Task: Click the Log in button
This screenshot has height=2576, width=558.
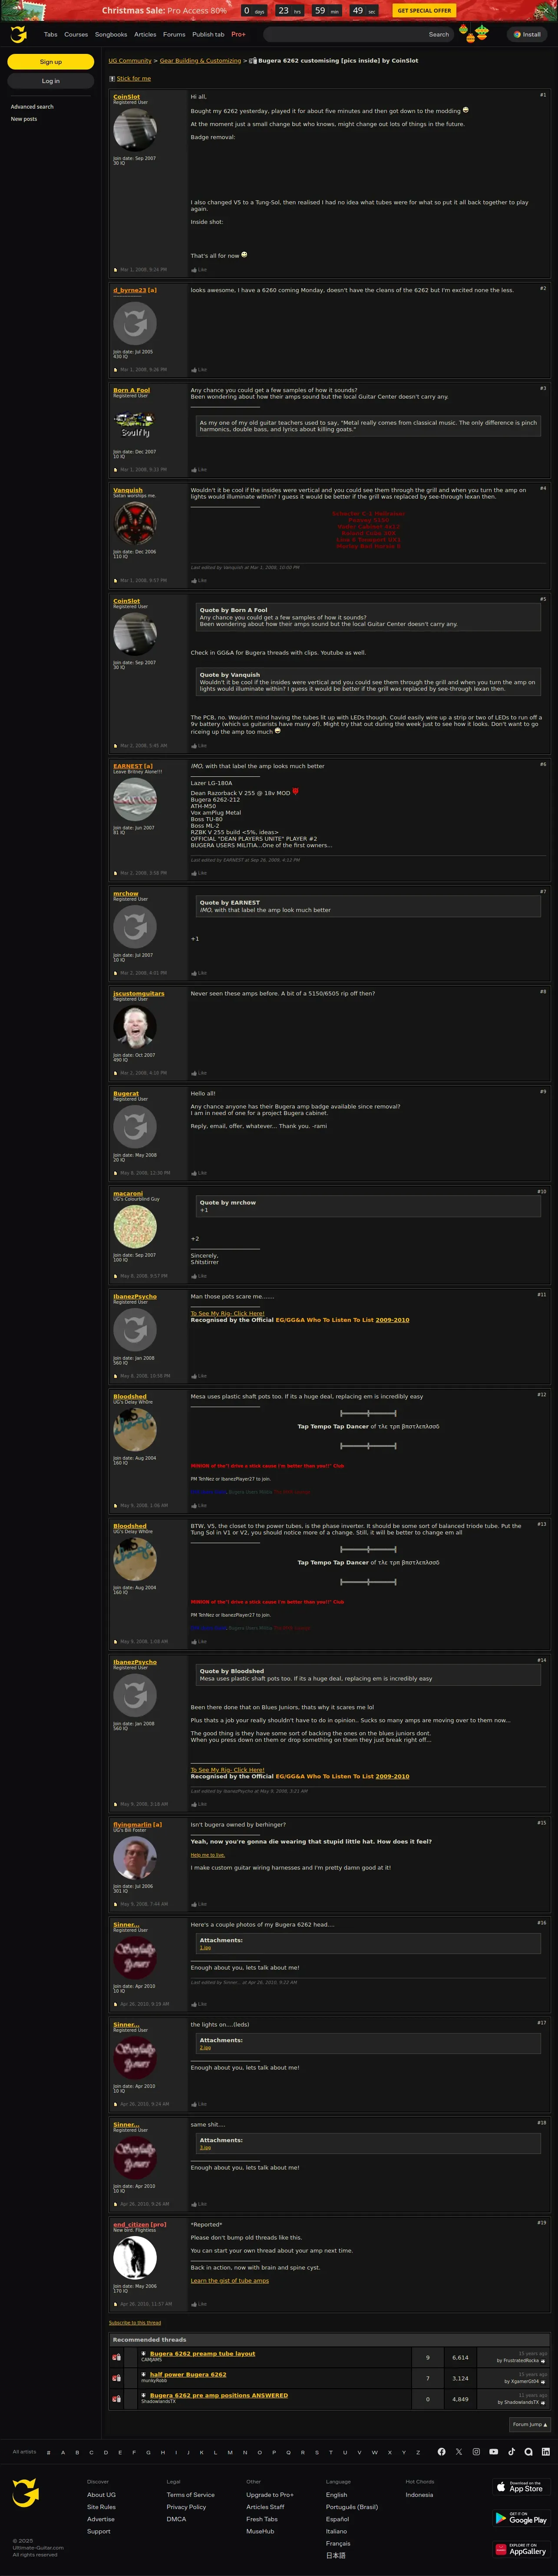Action: (x=51, y=81)
